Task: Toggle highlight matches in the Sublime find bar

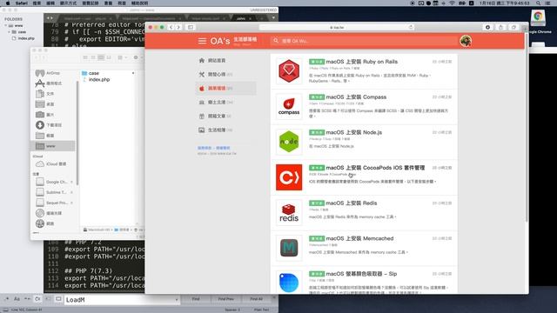Action: click(58, 299)
